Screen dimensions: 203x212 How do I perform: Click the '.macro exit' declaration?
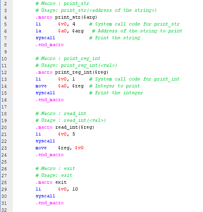click(51, 182)
